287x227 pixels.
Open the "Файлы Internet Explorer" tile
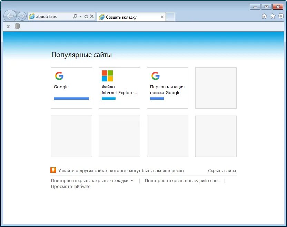[x=119, y=88]
